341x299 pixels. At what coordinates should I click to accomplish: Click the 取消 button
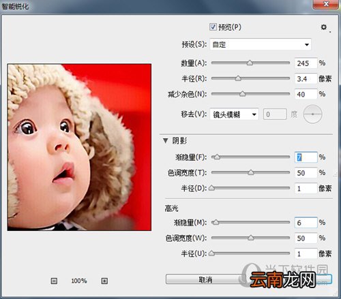click(205, 280)
